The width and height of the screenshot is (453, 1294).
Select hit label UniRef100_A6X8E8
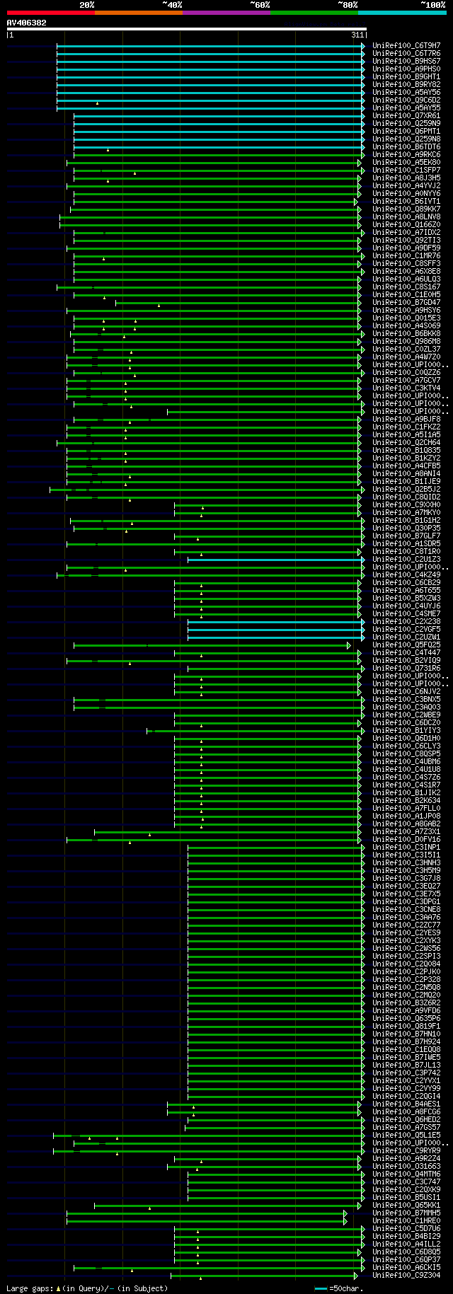[406, 272]
